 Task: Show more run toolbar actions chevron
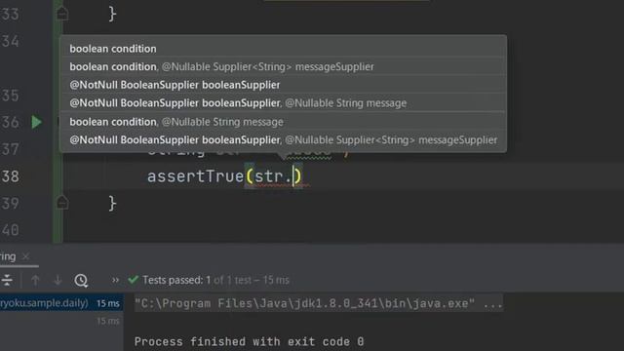pyautogui.click(x=115, y=280)
